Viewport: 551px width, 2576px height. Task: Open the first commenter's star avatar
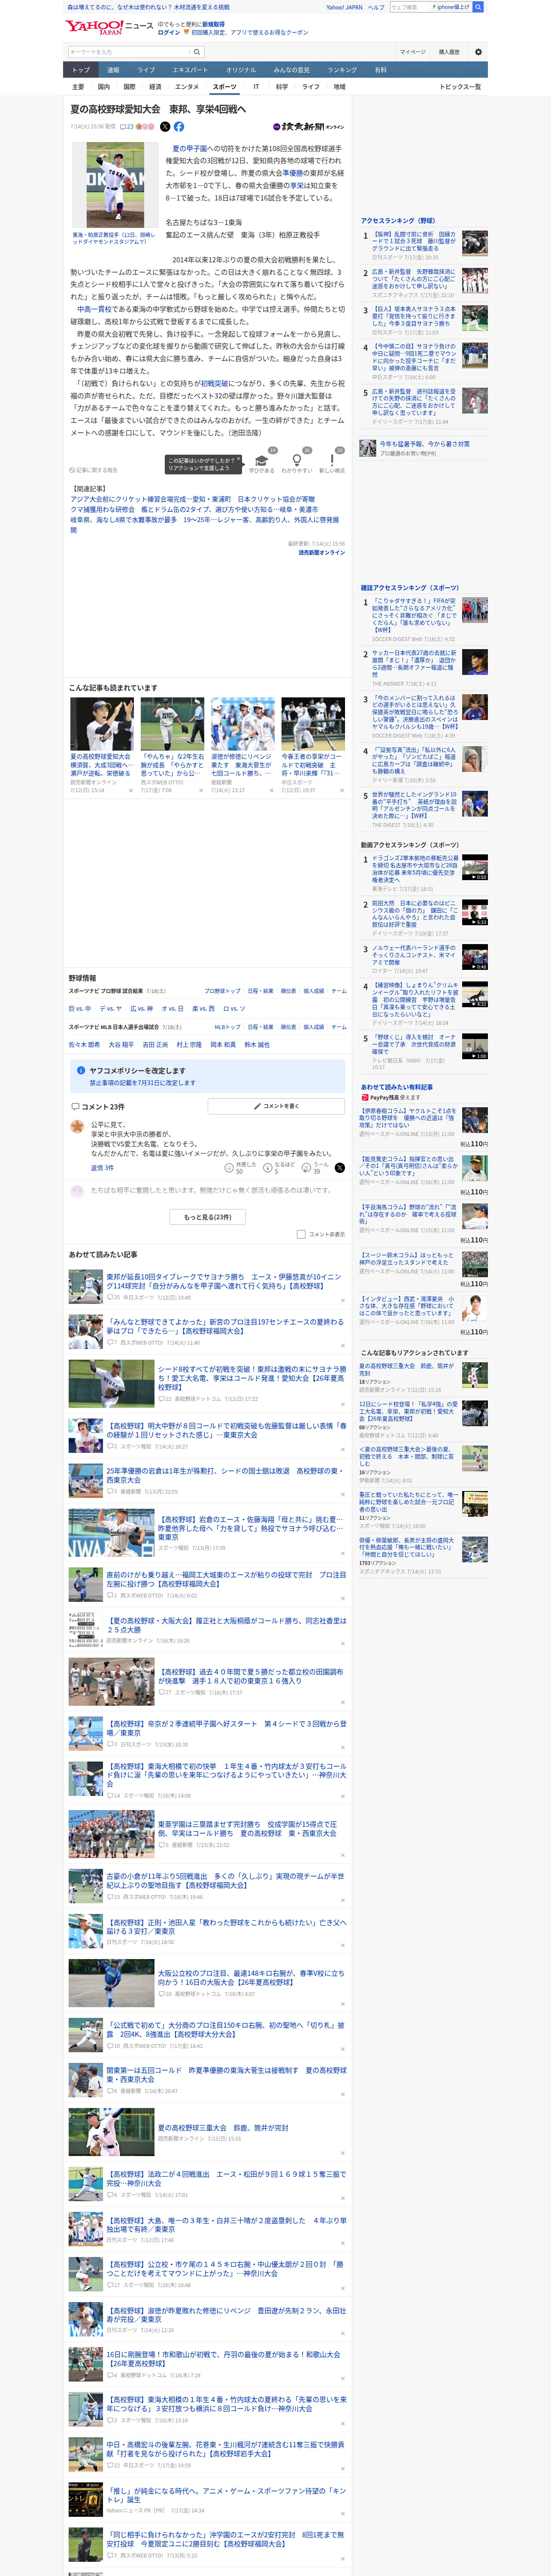[x=77, y=1126]
